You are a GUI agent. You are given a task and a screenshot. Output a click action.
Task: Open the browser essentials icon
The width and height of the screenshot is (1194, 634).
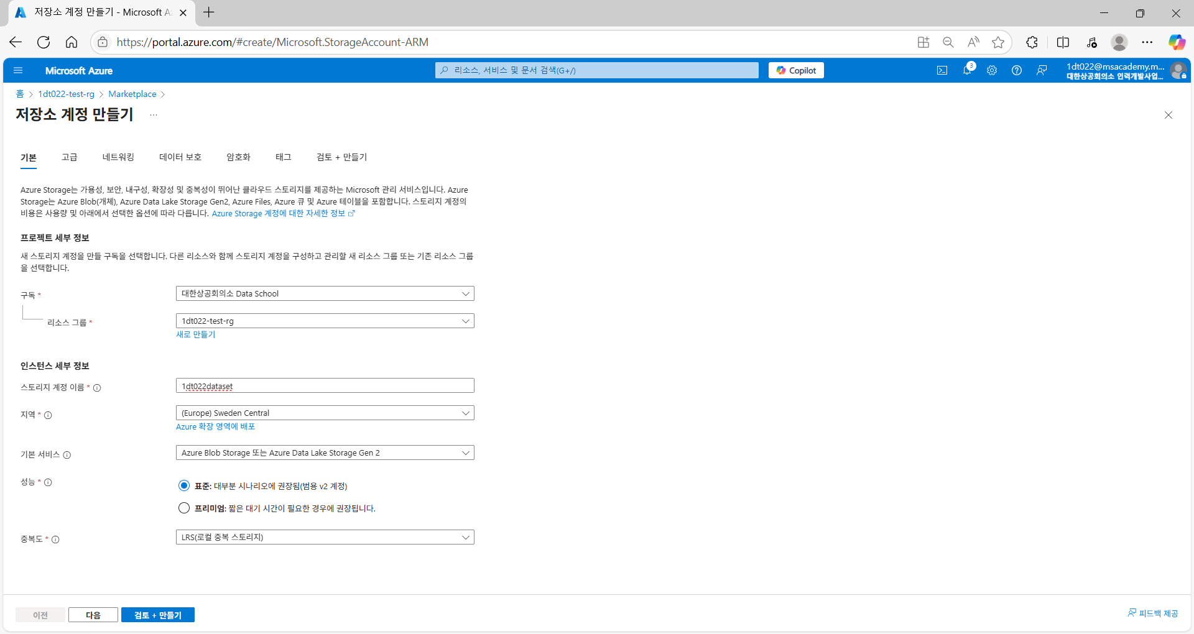tap(1092, 42)
